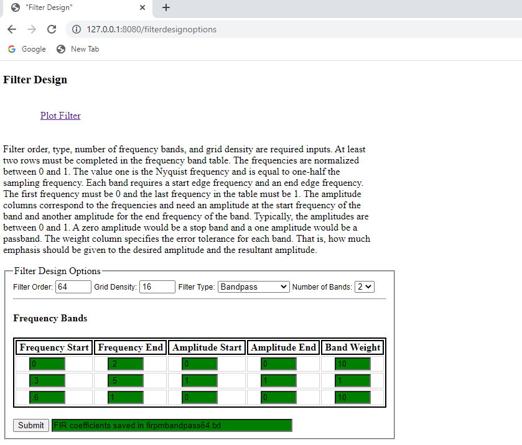
Task: Open the Number of Bands dropdown
Action: tap(364, 287)
